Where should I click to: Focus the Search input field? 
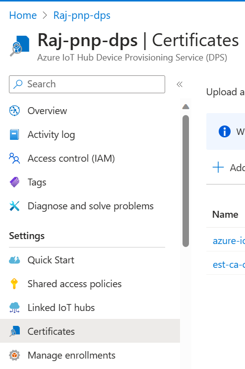(x=87, y=84)
